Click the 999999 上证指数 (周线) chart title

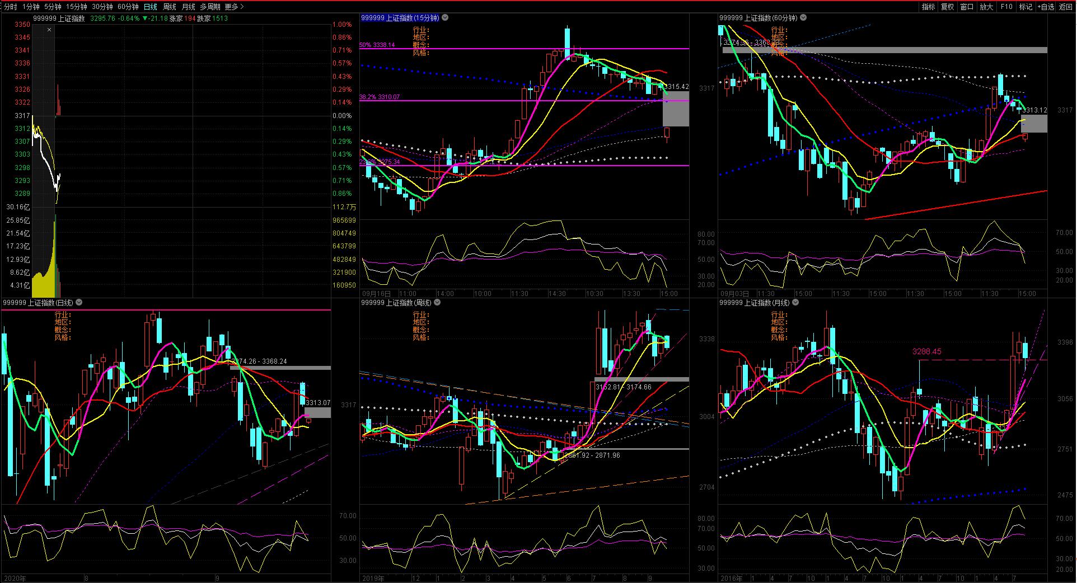[396, 303]
